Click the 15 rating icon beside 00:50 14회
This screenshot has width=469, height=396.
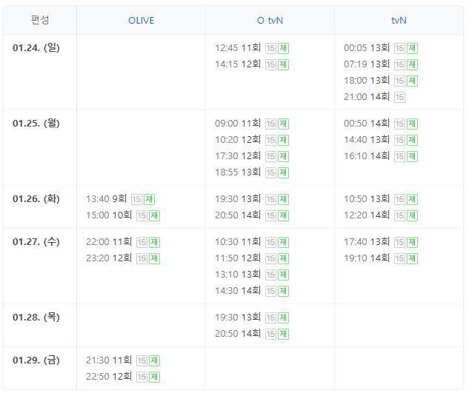click(x=399, y=124)
